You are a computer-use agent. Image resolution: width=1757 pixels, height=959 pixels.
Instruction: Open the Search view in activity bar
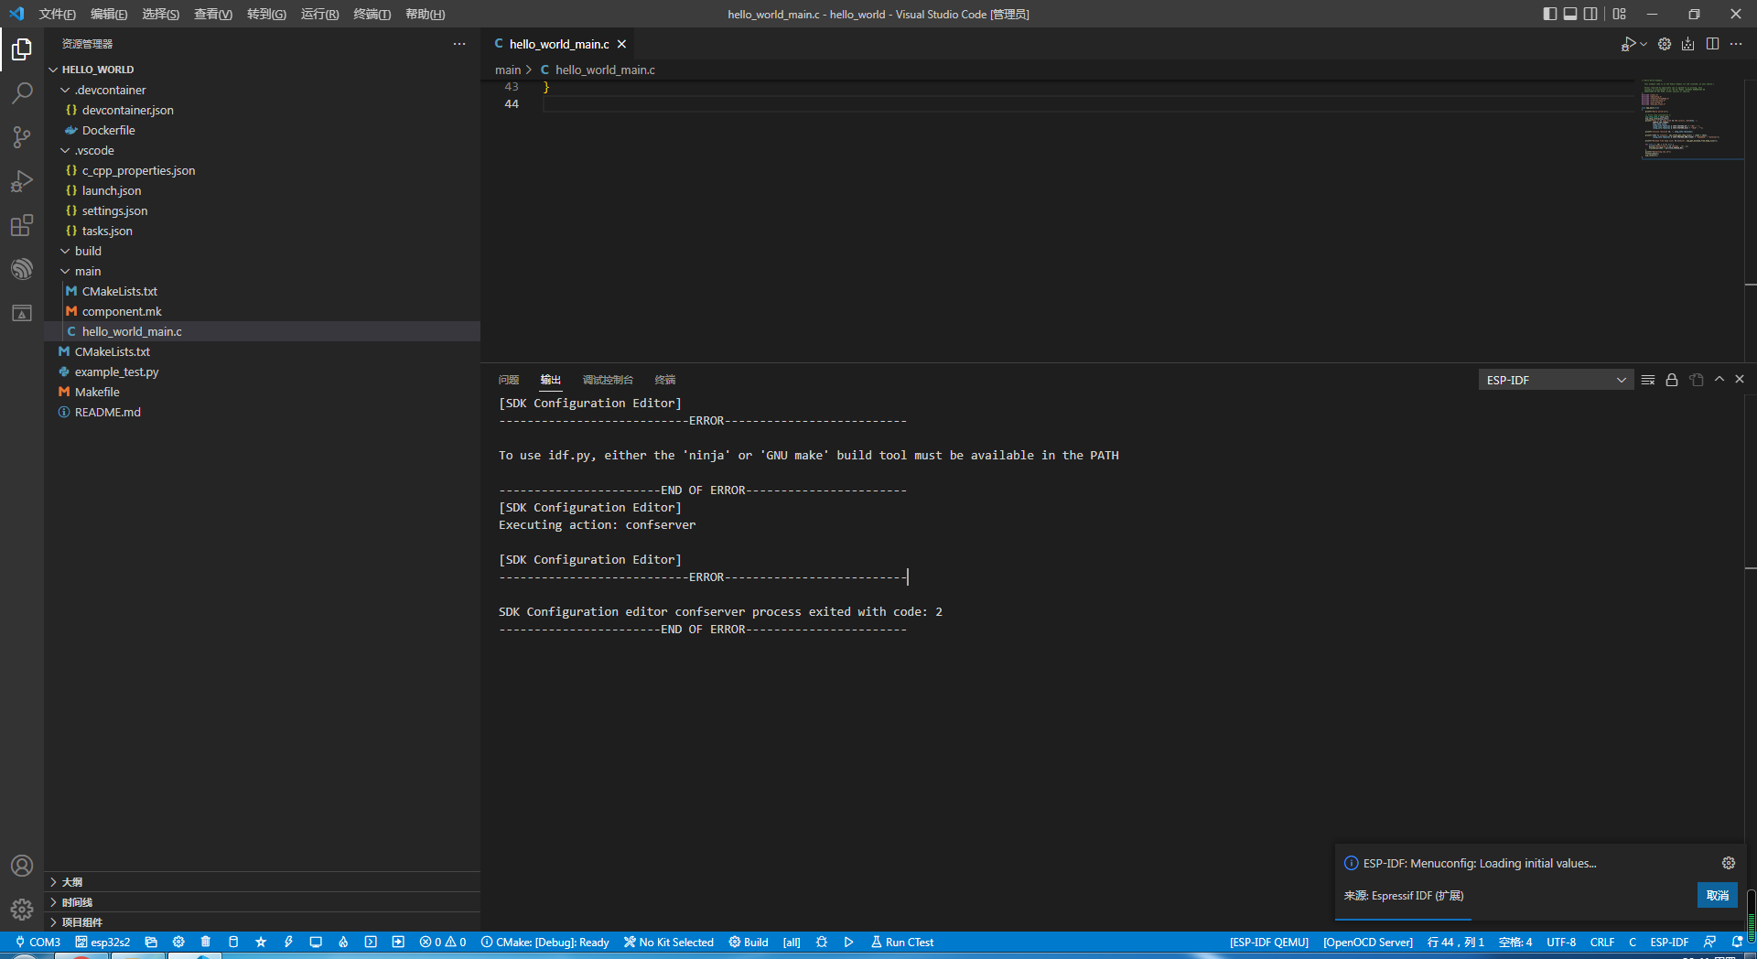[x=22, y=92]
